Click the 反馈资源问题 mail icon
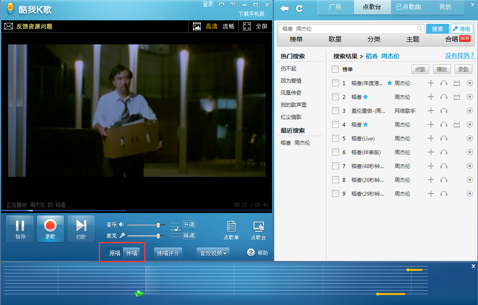 click(9, 26)
